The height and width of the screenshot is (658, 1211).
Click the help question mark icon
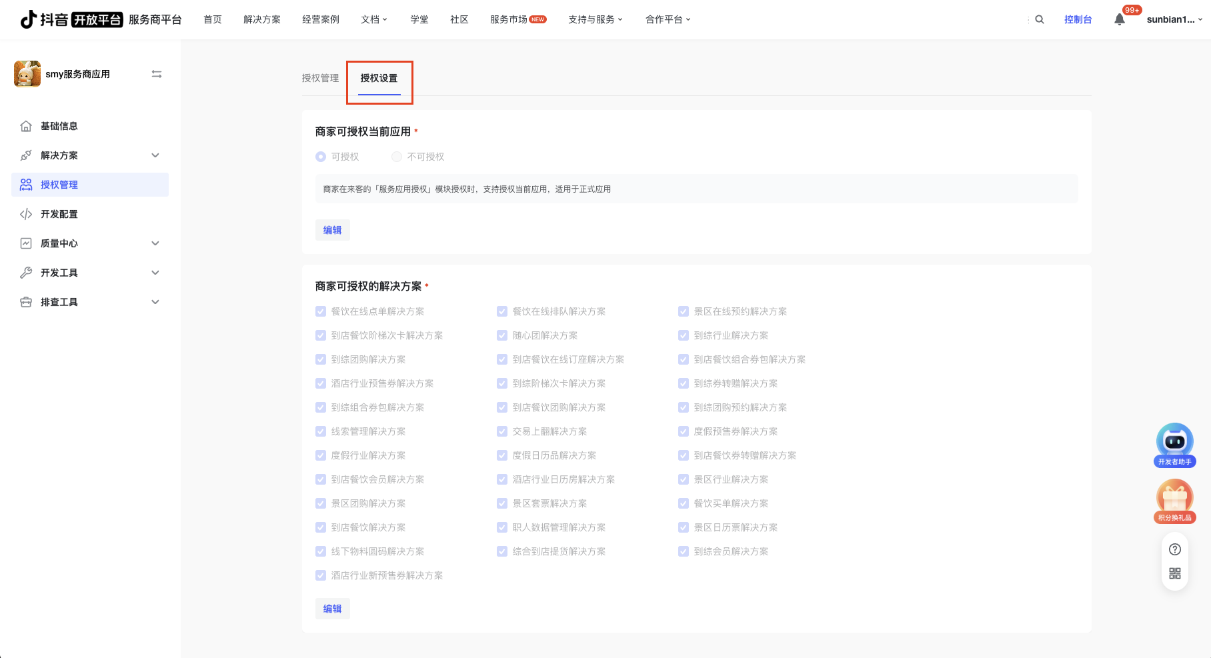point(1175,549)
